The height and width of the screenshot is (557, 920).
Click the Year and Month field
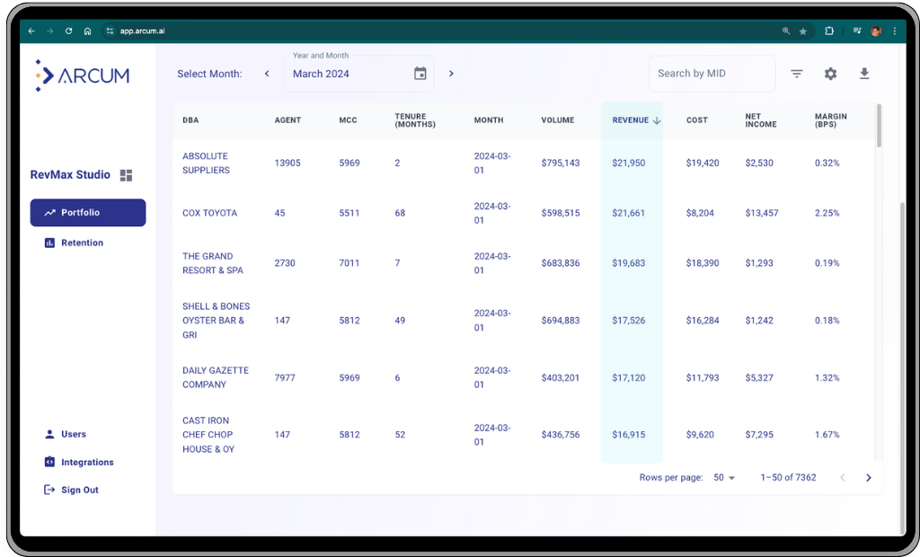click(x=359, y=74)
